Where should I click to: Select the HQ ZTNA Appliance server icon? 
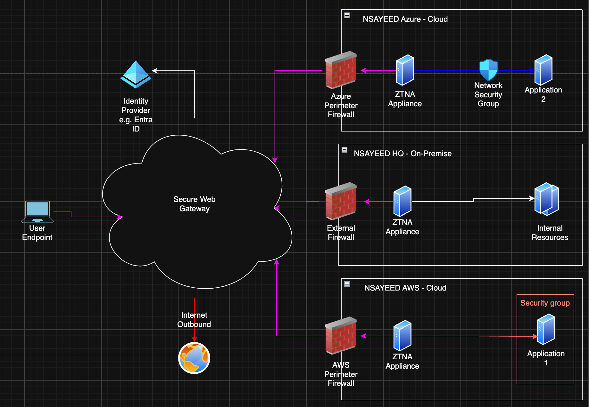coord(402,201)
